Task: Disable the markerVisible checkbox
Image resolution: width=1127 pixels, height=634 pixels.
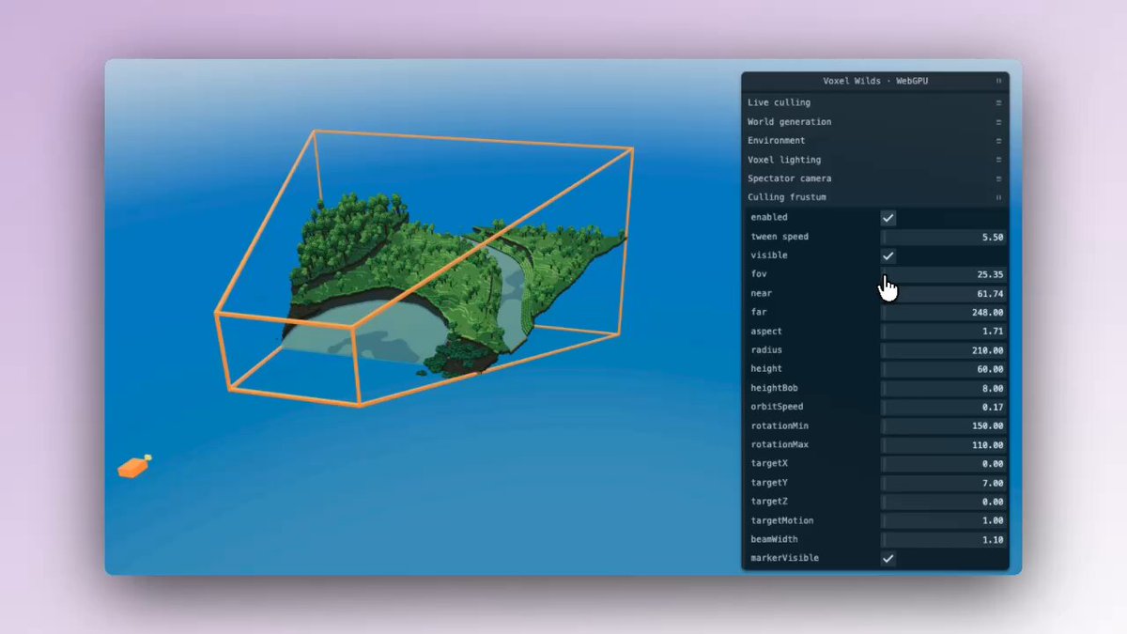Action: coord(888,558)
